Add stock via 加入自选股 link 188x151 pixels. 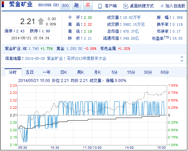tap(175, 6)
